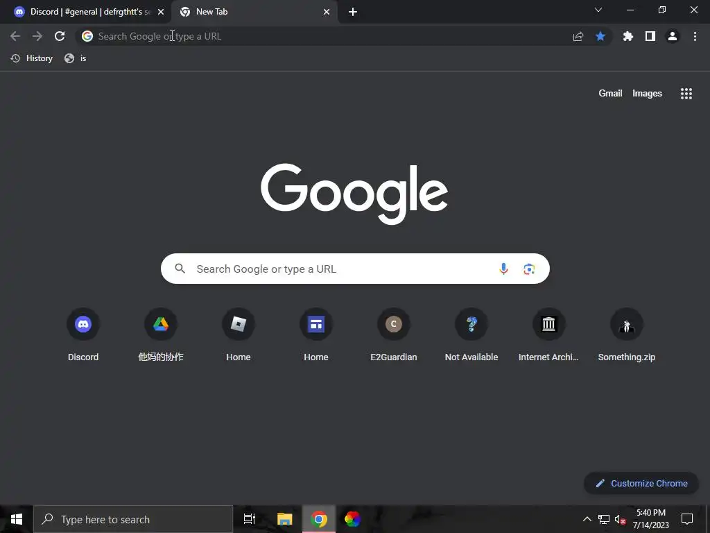Click the browser forward arrow
The height and width of the screenshot is (533, 710).
pyautogui.click(x=37, y=36)
